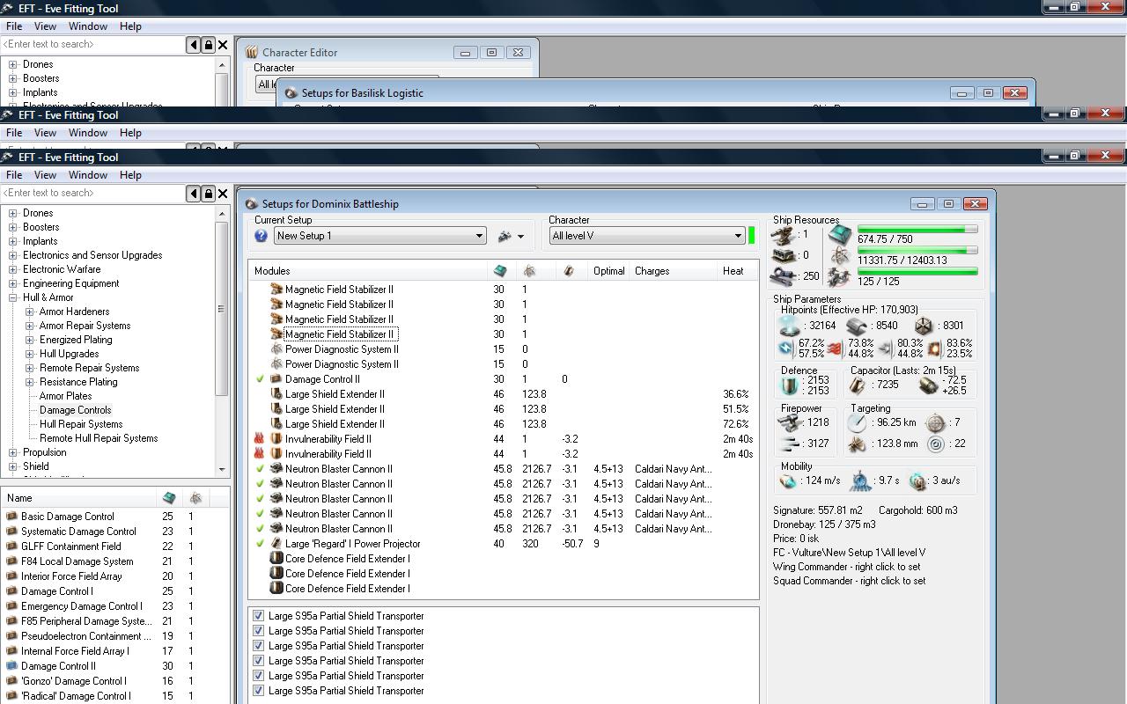The height and width of the screenshot is (704, 1127).
Task: Click the Defence shield icon showing 2153
Action: pyautogui.click(x=789, y=385)
